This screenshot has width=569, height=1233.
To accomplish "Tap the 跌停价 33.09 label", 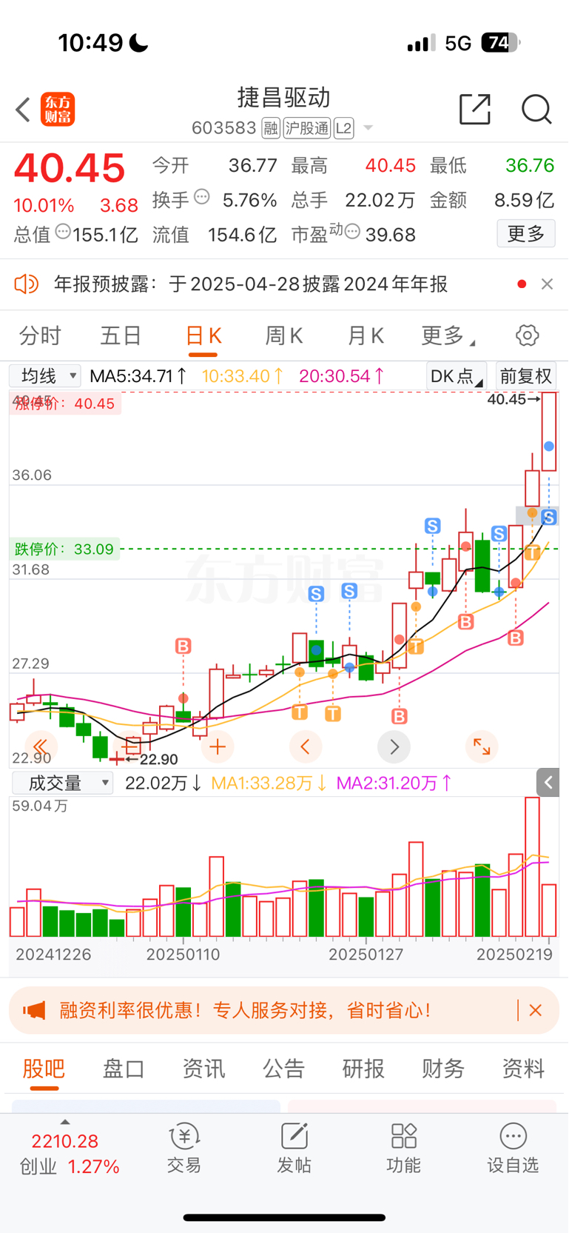I will pyautogui.click(x=64, y=549).
